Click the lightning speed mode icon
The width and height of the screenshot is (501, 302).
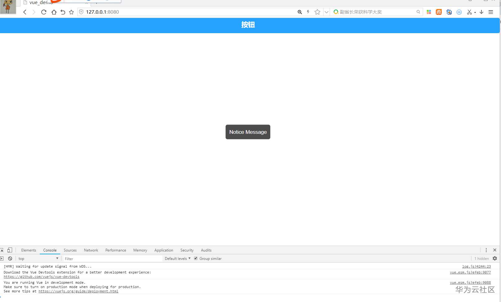308,12
